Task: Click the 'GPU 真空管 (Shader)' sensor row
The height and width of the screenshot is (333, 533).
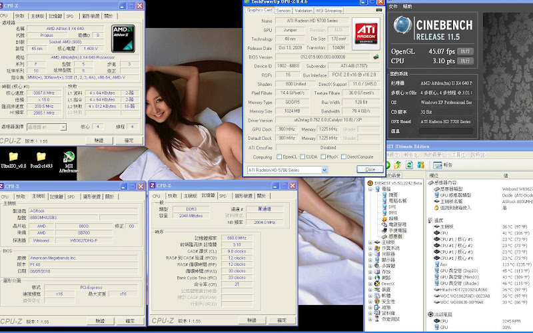Action: point(482,283)
